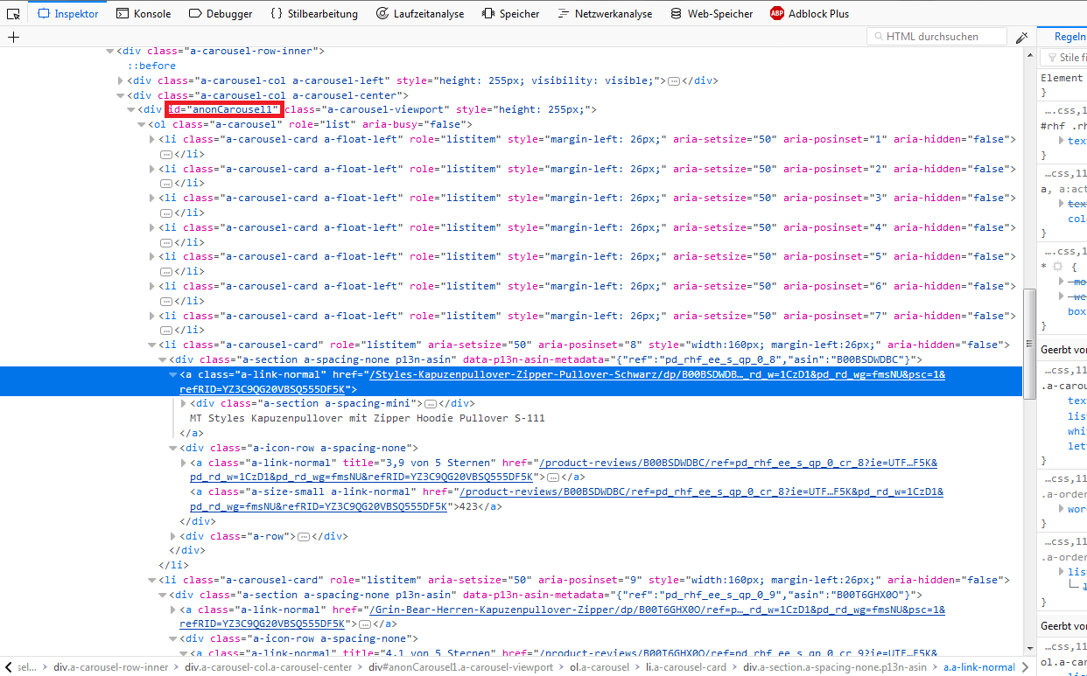The image size is (1087, 676).
Task: Expand the li with aria-posinset="1"
Action: click(x=152, y=139)
